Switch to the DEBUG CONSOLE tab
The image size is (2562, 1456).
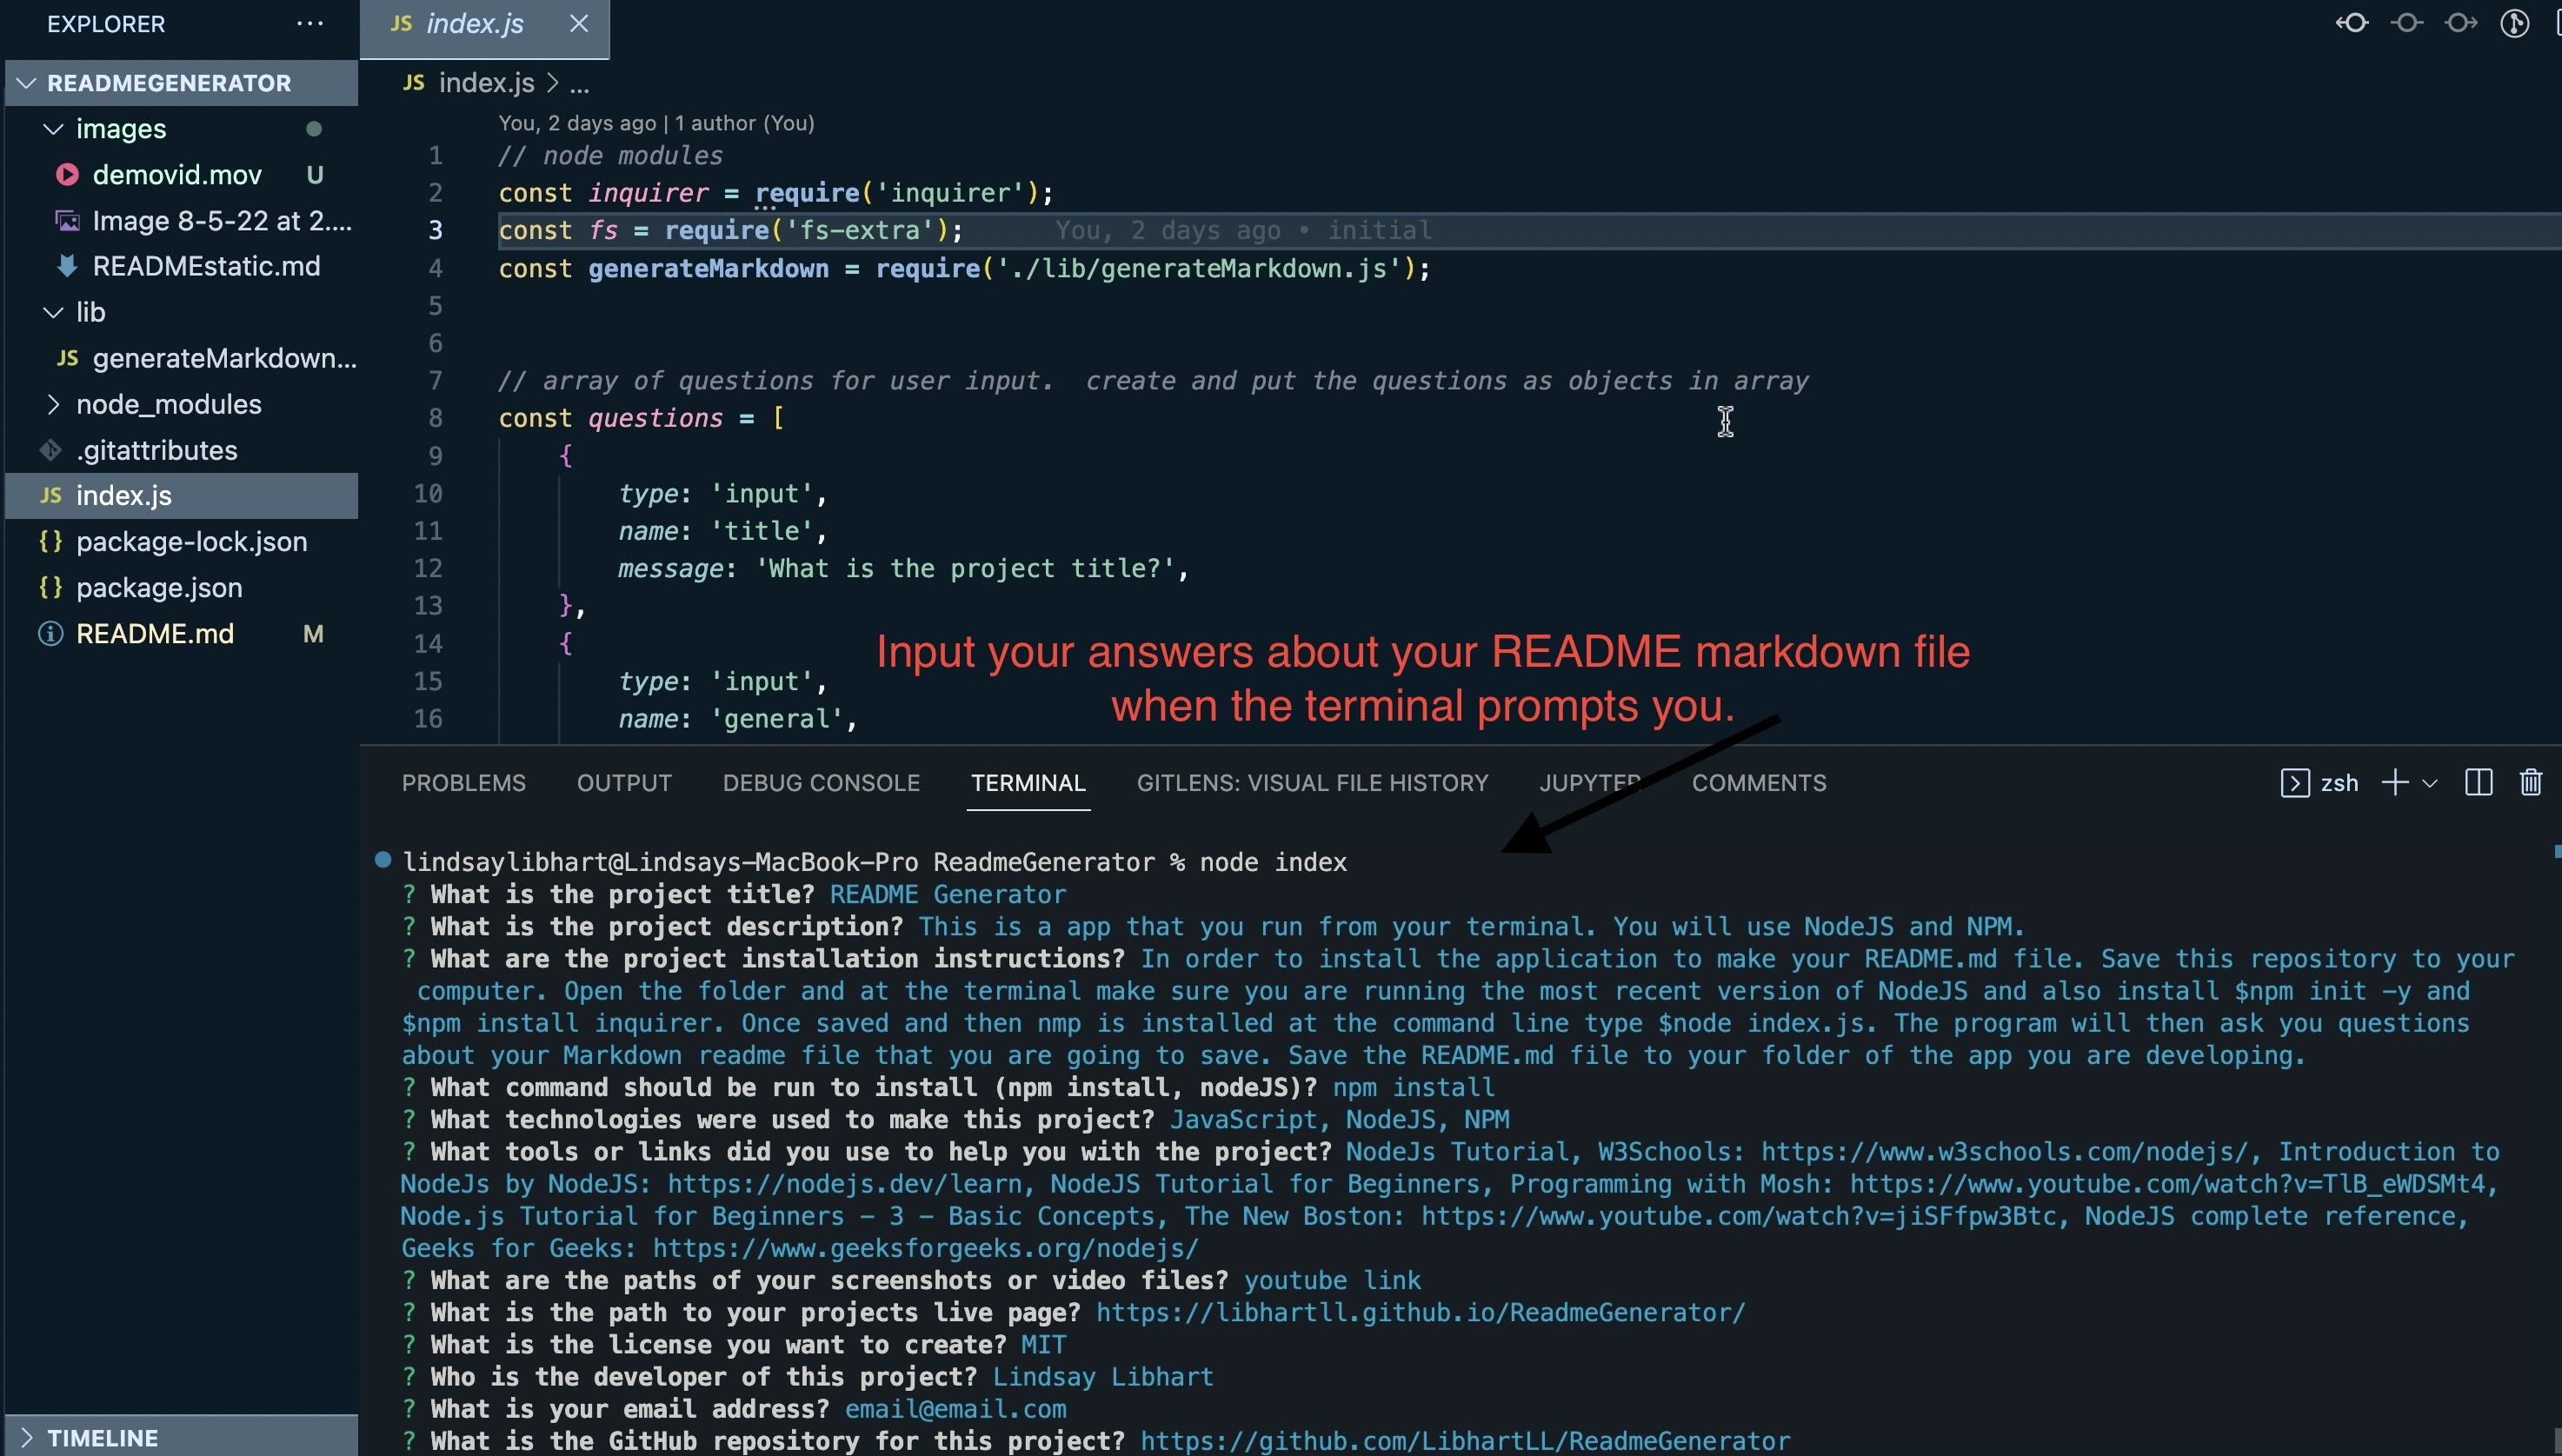point(820,783)
